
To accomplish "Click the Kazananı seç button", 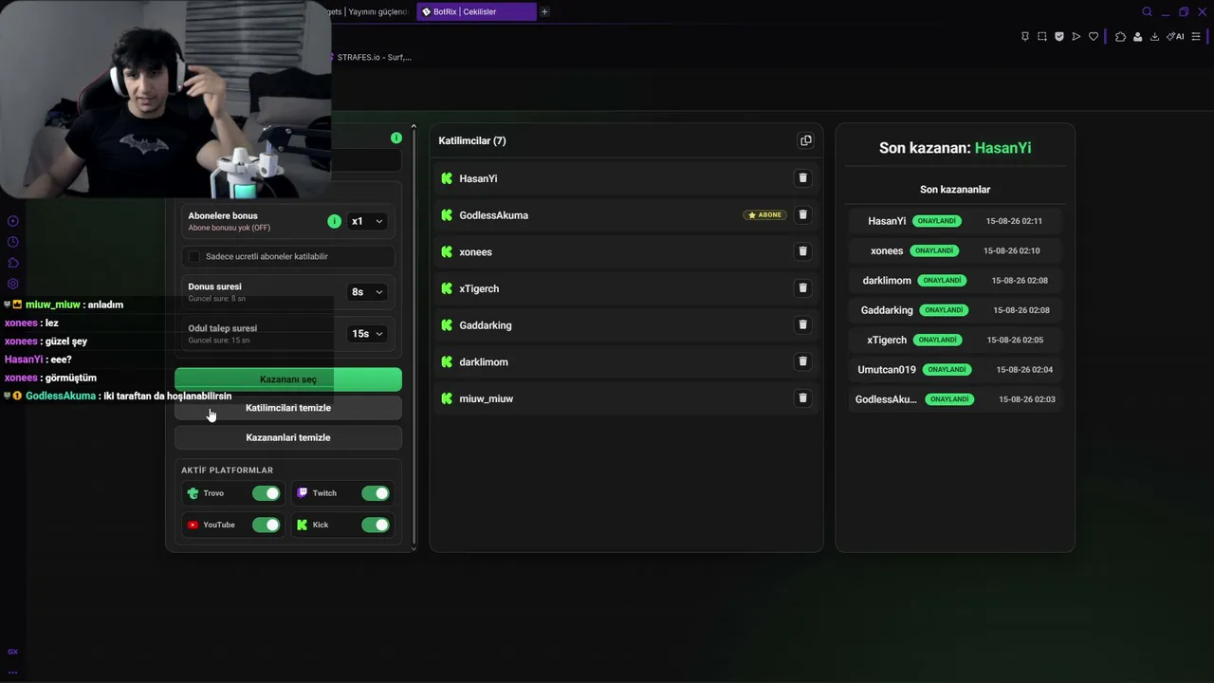I will click(x=288, y=379).
